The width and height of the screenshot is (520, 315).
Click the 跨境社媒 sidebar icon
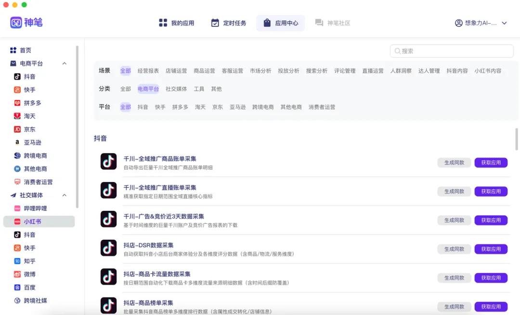tap(17, 301)
